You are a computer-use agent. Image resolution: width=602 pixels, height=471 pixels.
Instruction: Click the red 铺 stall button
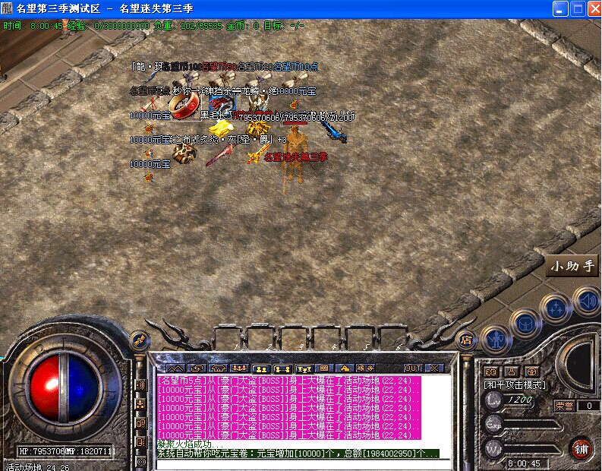[x=580, y=449]
